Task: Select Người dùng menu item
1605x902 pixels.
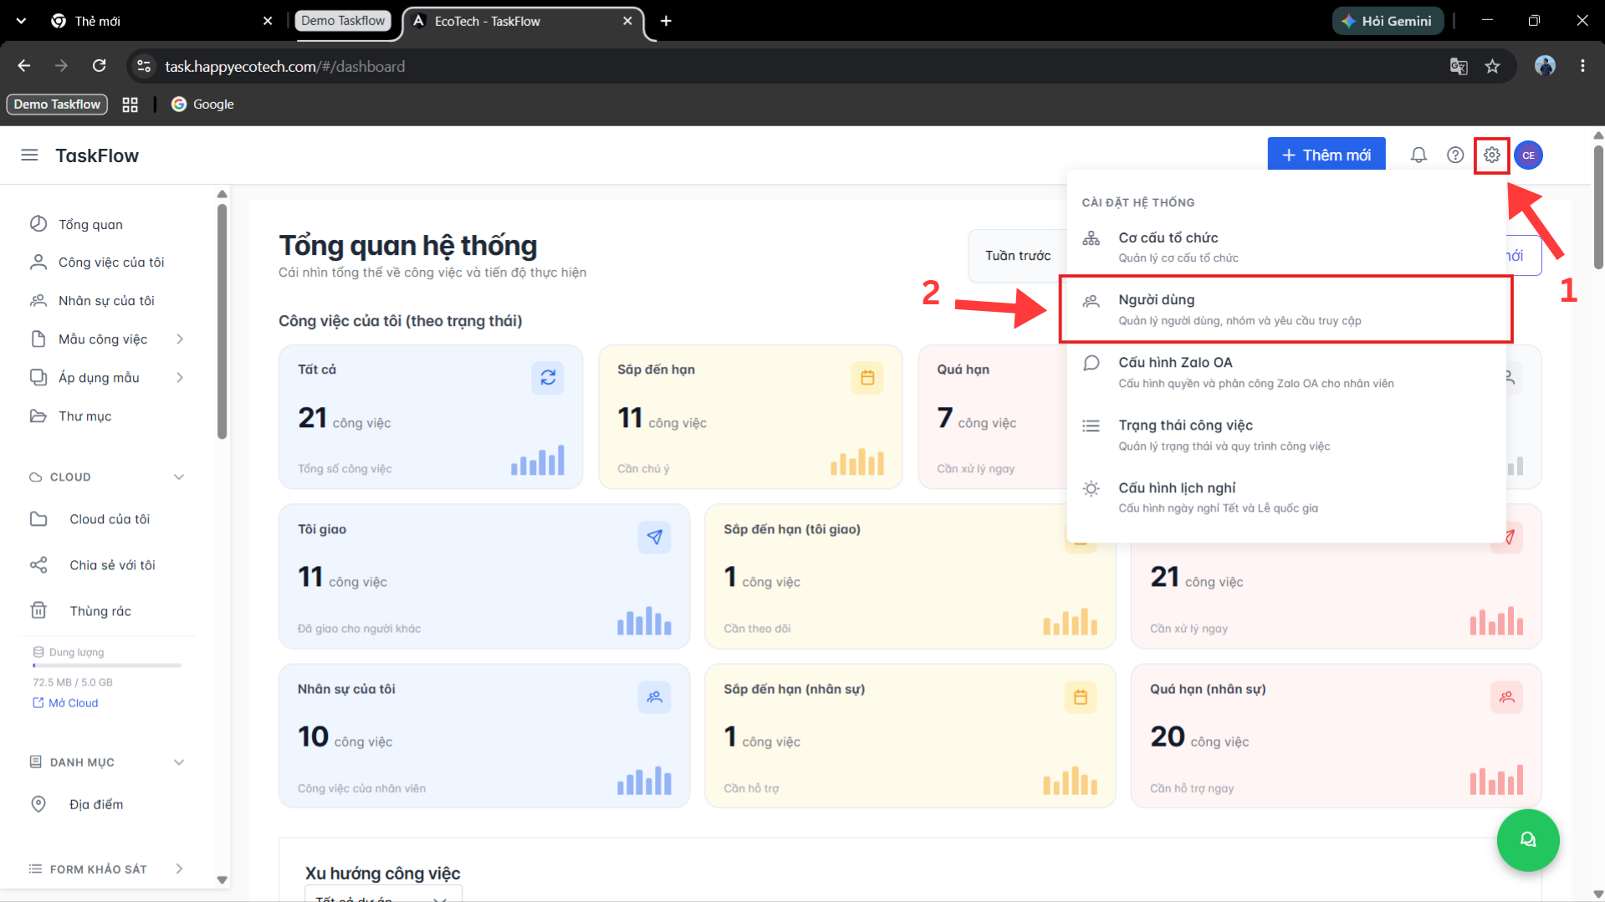Action: 1286,309
